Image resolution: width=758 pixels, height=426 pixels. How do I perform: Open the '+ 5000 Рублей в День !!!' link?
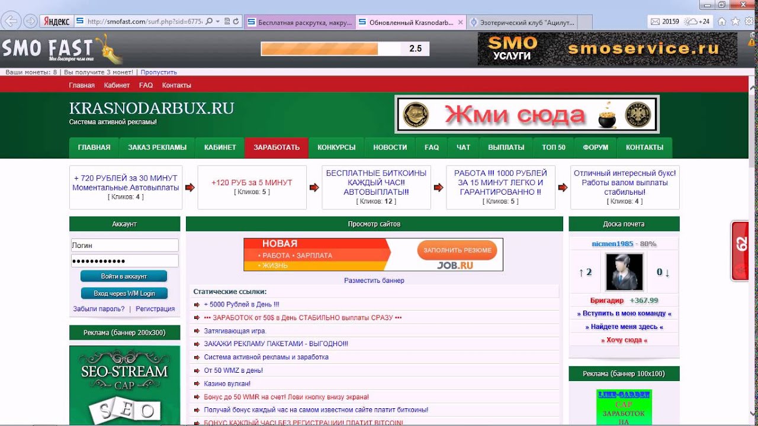click(242, 305)
